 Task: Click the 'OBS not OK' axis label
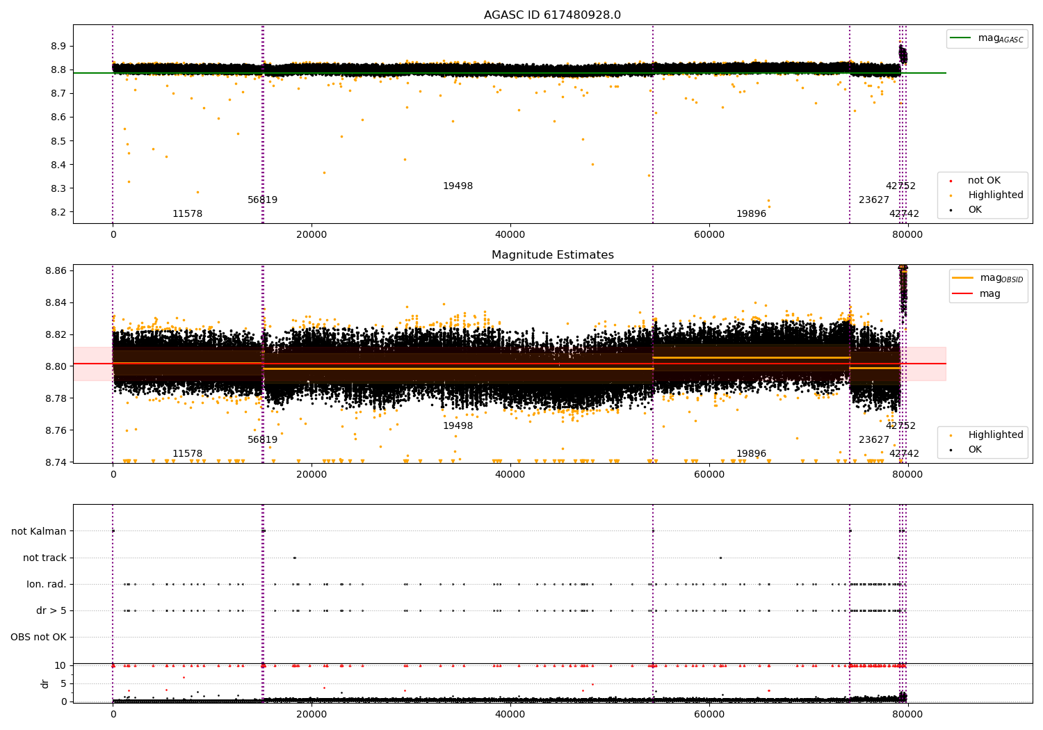pos(38,637)
